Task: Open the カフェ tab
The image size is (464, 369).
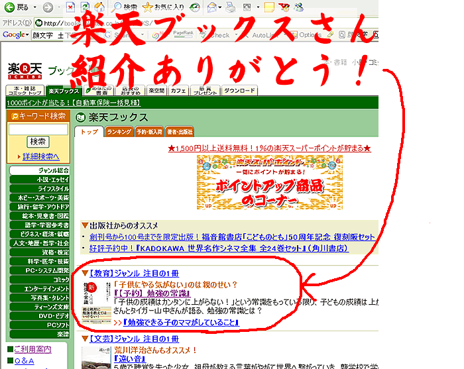Action: [178, 91]
